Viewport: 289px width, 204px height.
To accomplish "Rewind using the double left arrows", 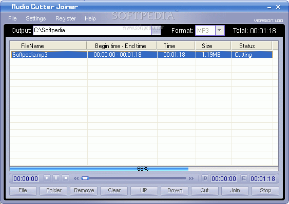I will [76, 178].
